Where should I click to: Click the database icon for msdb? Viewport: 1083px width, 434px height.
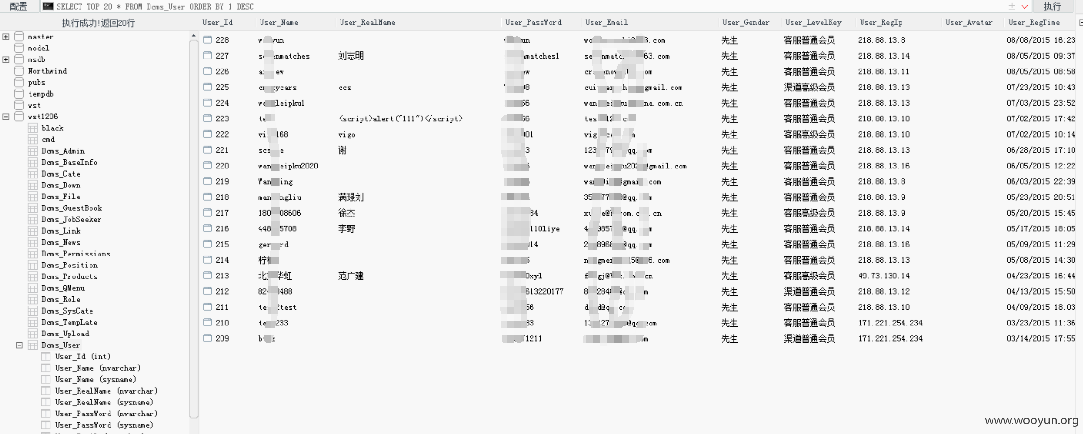pyautogui.click(x=19, y=59)
